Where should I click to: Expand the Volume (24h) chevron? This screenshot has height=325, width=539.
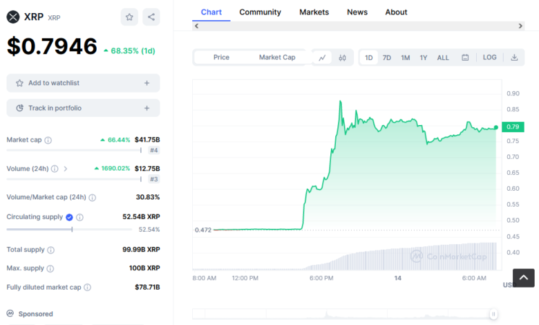pos(66,169)
